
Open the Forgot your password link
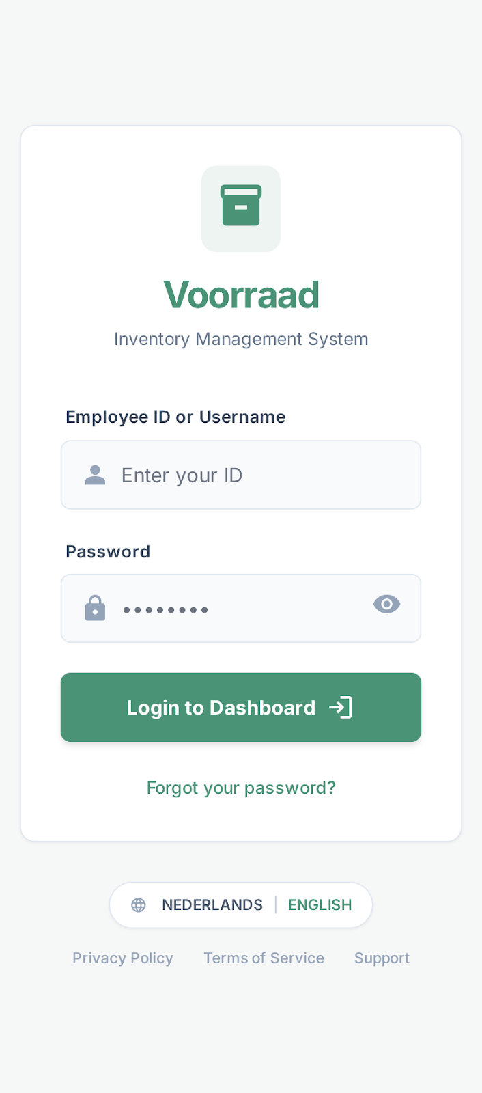pos(241,787)
